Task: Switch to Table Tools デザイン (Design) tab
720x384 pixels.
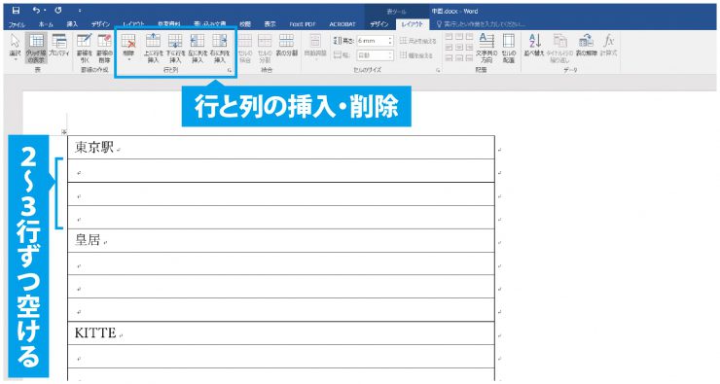Action: (x=379, y=24)
